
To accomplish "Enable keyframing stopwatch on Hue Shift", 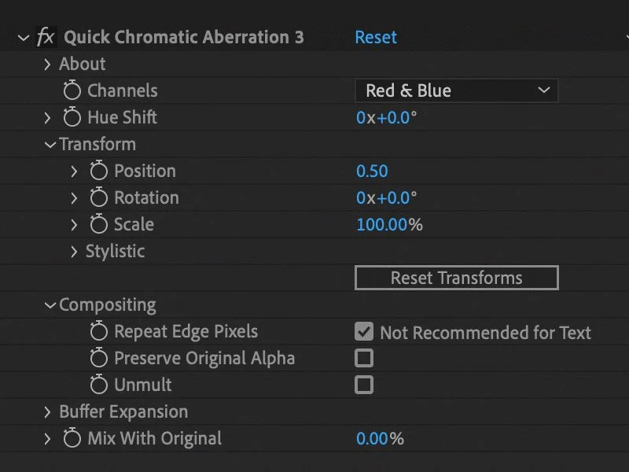I will click(x=73, y=117).
